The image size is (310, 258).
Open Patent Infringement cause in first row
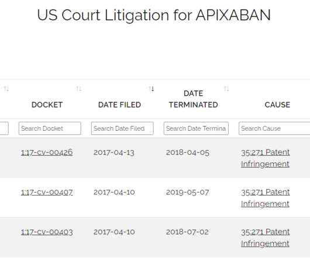(x=266, y=158)
